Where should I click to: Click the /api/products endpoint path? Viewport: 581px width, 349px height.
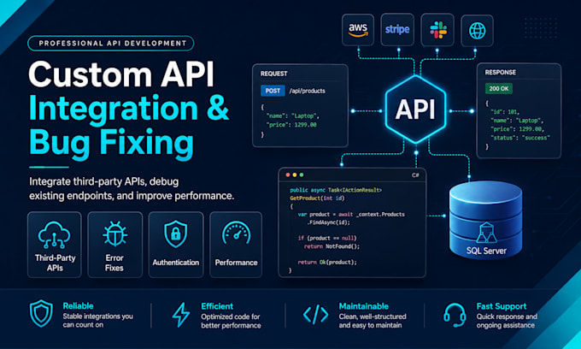coord(308,91)
